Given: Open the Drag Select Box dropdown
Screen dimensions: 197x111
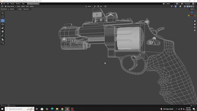Looking at the screenshot, I should point(27,9).
